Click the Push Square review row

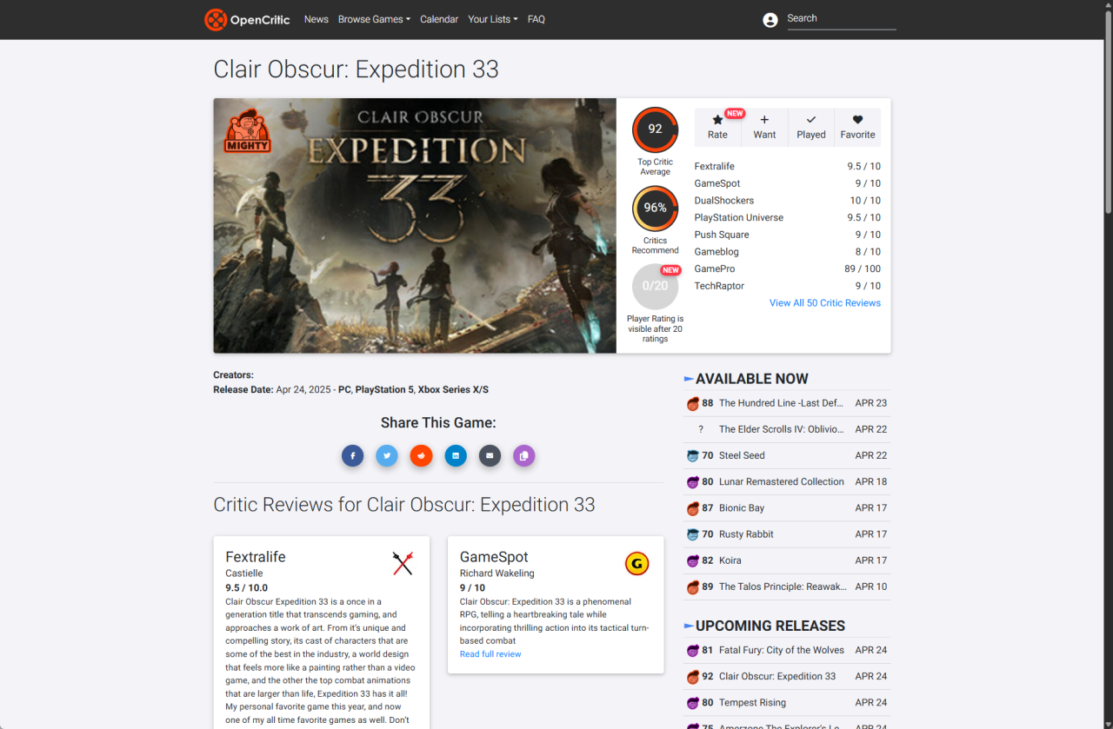(788, 235)
